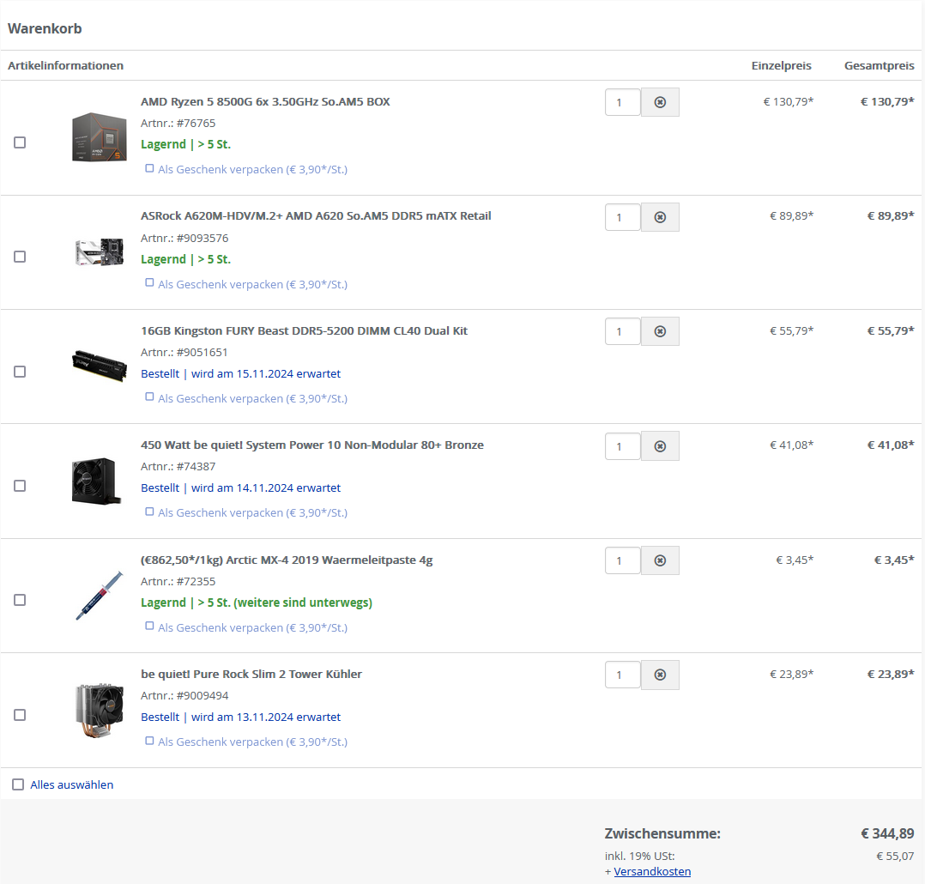Enable gift wrapping for Kingston FURY Beast RAM

150,397
